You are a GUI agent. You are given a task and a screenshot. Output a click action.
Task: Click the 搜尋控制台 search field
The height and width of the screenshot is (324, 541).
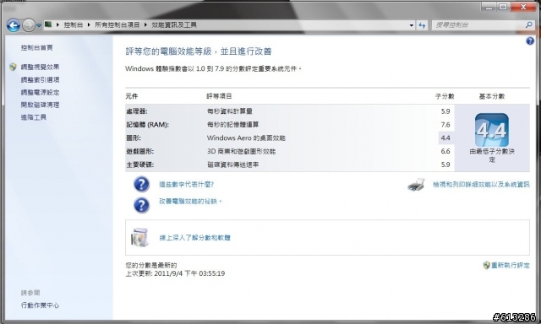click(x=478, y=24)
